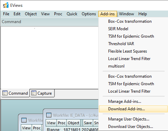Click inside the command input area

pos(50,58)
